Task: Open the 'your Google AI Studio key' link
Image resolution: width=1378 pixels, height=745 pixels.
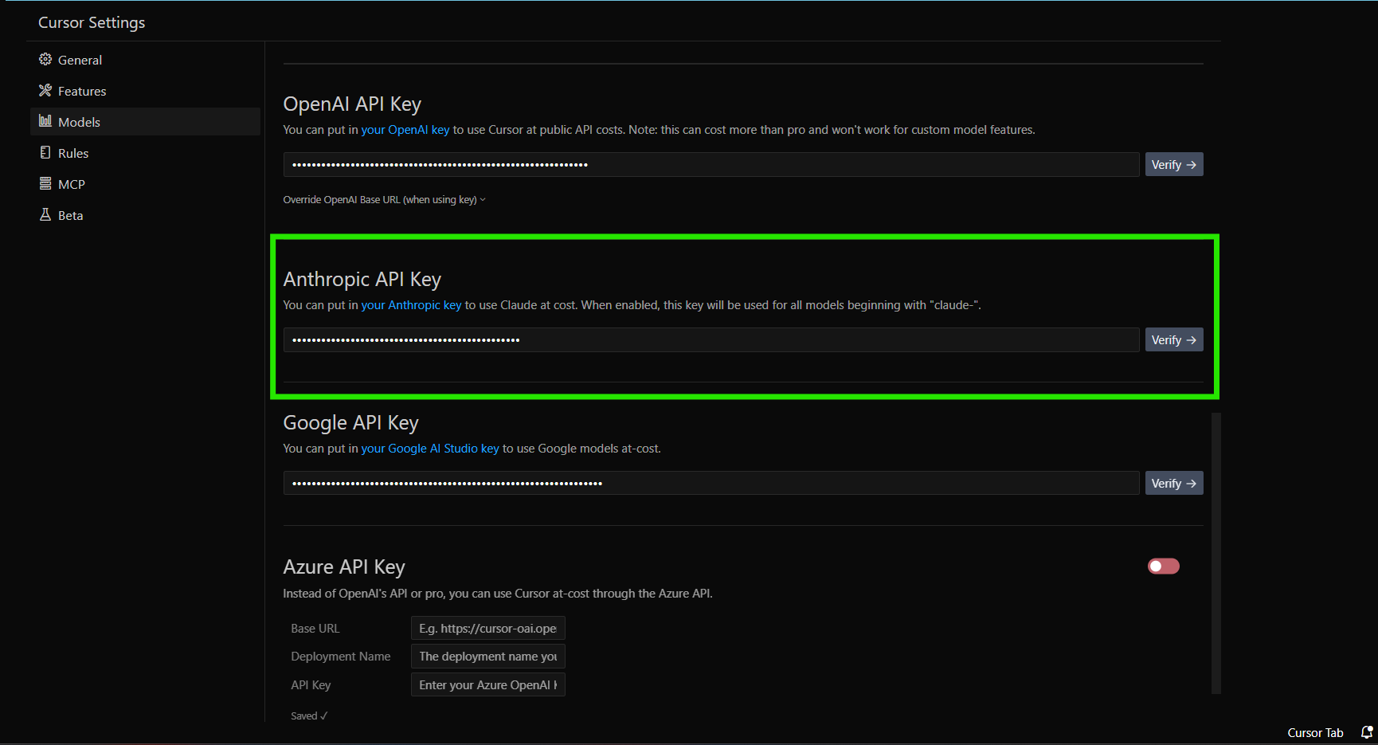Action: coord(430,449)
